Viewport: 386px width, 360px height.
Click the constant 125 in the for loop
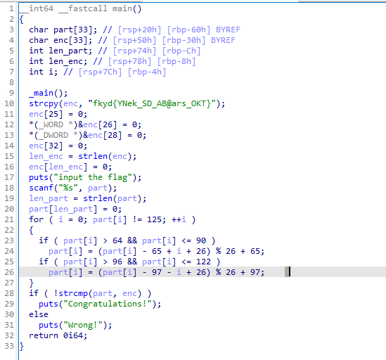click(x=154, y=219)
